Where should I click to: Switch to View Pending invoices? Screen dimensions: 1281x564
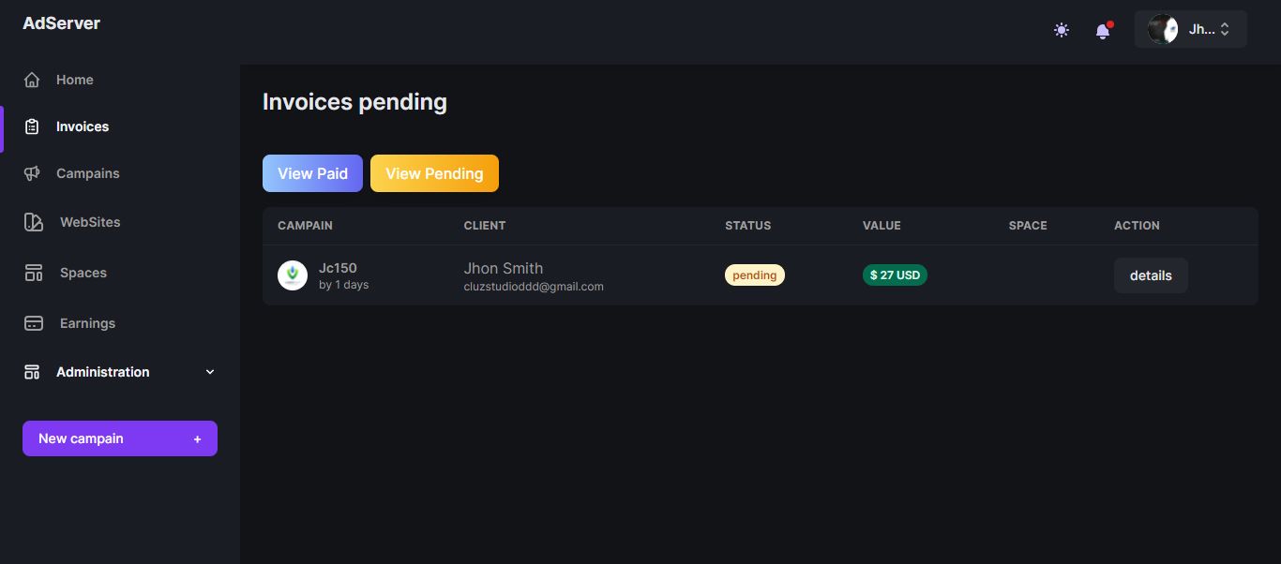[434, 173]
